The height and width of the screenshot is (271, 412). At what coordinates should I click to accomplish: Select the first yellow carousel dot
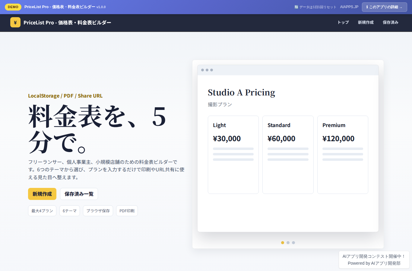[283, 243]
